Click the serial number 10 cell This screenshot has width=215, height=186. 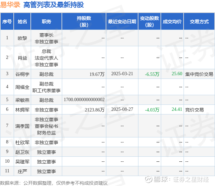[7, 161]
